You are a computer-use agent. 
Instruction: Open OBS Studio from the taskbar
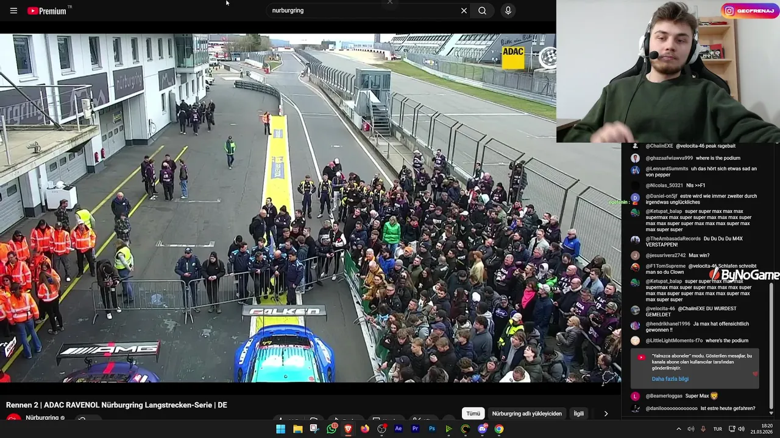click(x=381, y=429)
